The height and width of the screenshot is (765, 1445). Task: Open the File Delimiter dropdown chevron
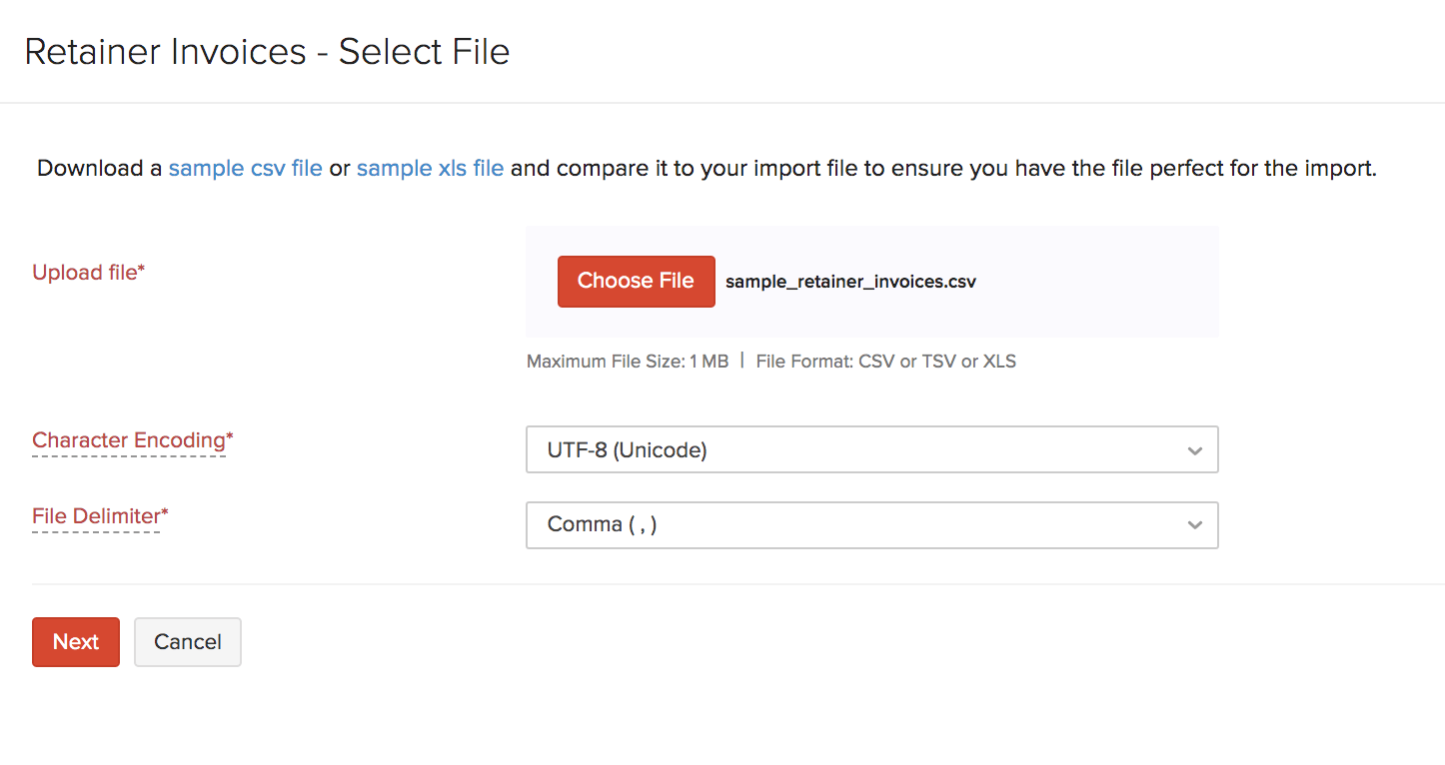[1195, 525]
